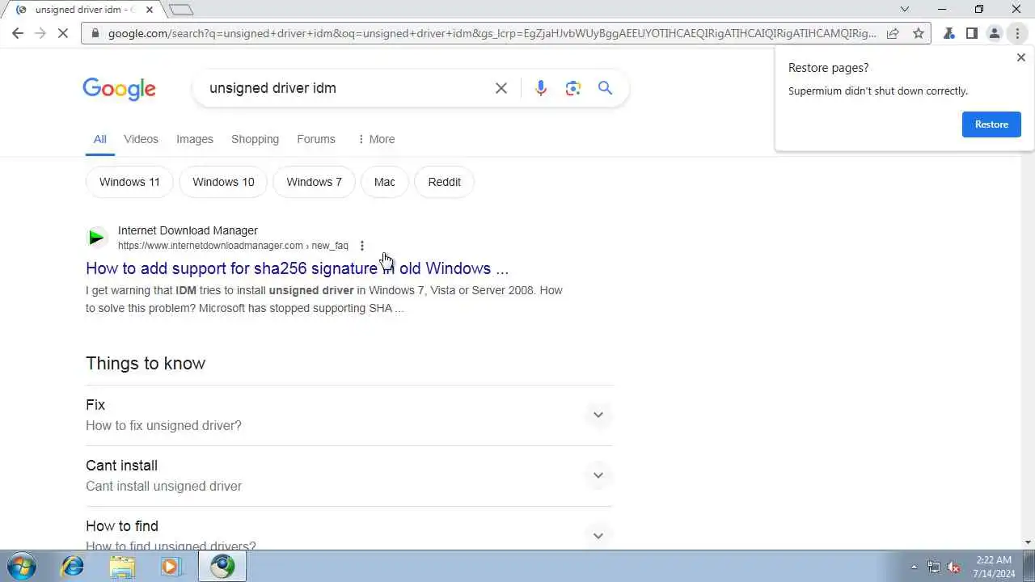Switch to the Images tab

(195, 139)
